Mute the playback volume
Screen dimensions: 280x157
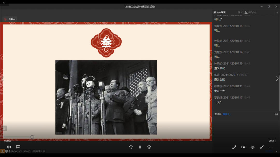[x=9, y=147]
